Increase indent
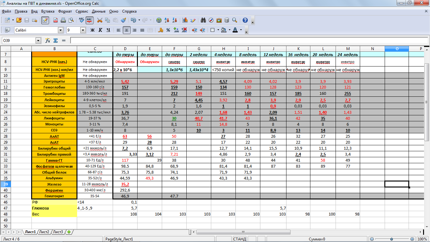Viewport: 430px width, 242px height. [202, 30]
